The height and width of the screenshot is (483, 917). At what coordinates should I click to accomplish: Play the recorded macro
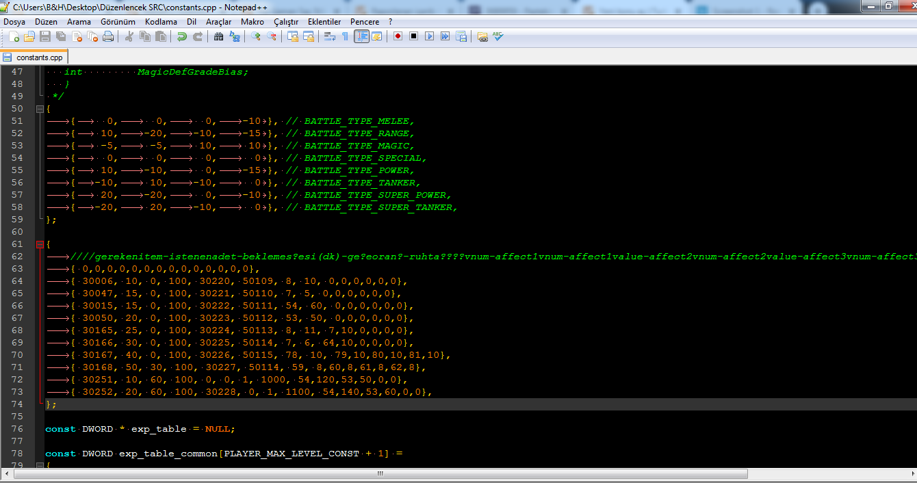tap(430, 36)
